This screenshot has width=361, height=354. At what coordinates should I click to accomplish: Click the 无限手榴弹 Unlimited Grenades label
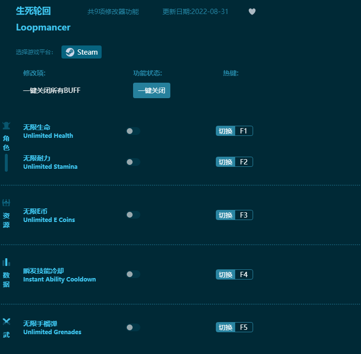[52, 327]
